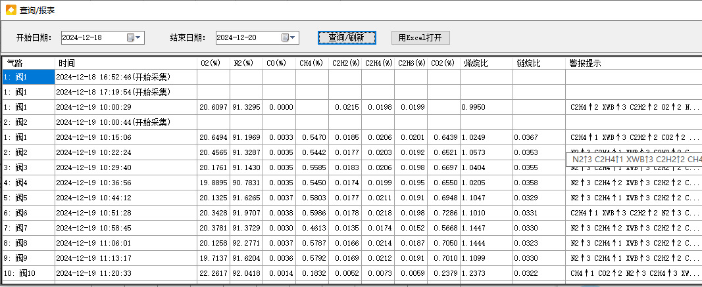The width and height of the screenshot is (702, 287).
Task: Select the 4: 阀4 row cell
Action: pyautogui.click(x=29, y=183)
